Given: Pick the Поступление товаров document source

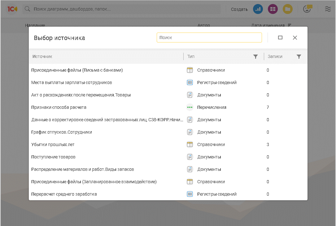Looking at the screenshot, I should tap(53, 157).
